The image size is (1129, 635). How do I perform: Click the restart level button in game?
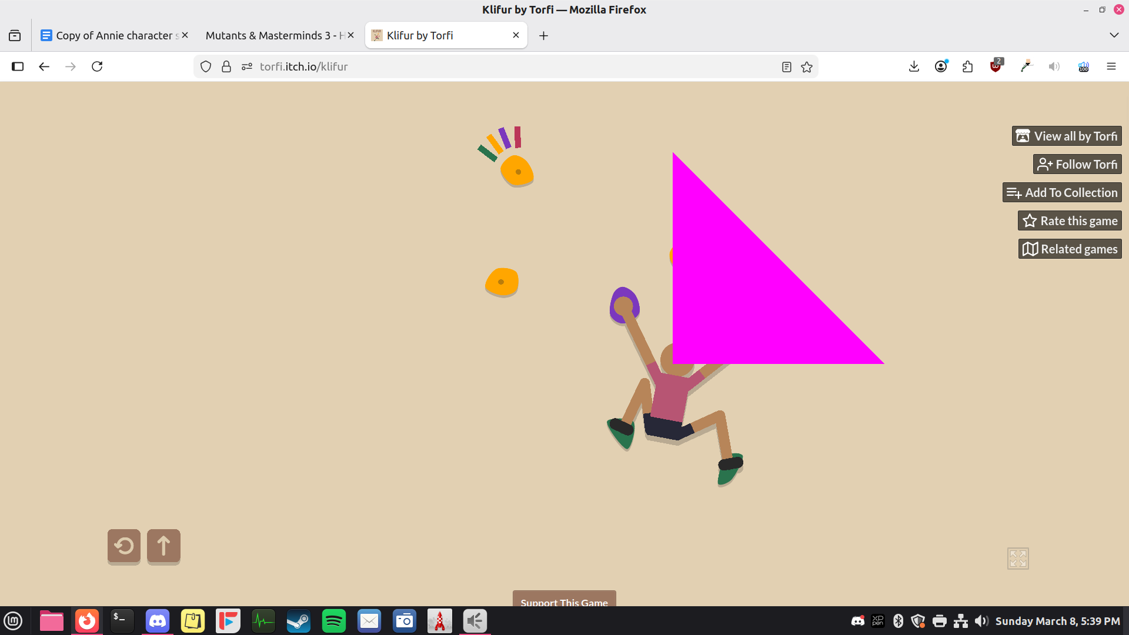(123, 546)
